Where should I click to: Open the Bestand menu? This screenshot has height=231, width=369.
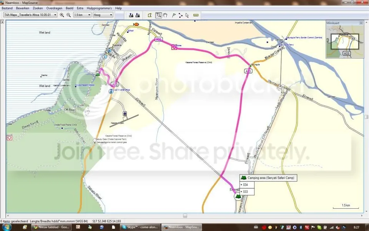click(7, 8)
